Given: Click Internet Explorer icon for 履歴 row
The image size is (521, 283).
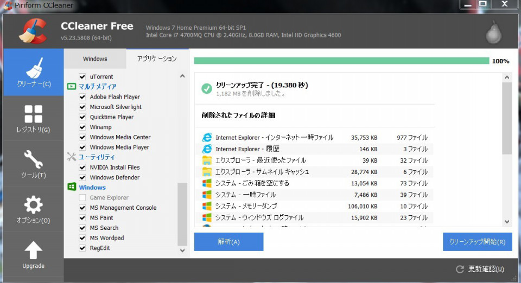Looking at the screenshot, I should click(207, 149).
